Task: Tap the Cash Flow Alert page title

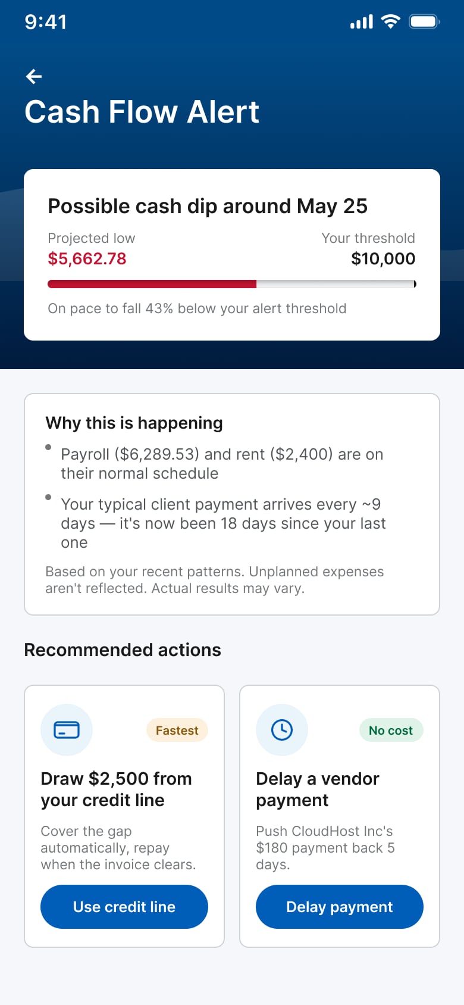Action: (142, 112)
